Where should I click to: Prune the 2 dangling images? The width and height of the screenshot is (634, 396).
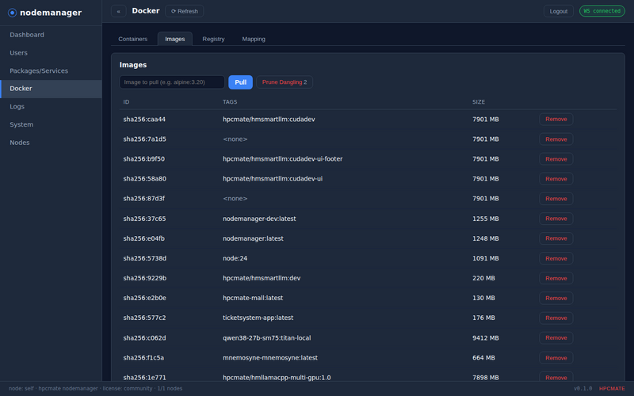pyautogui.click(x=285, y=82)
